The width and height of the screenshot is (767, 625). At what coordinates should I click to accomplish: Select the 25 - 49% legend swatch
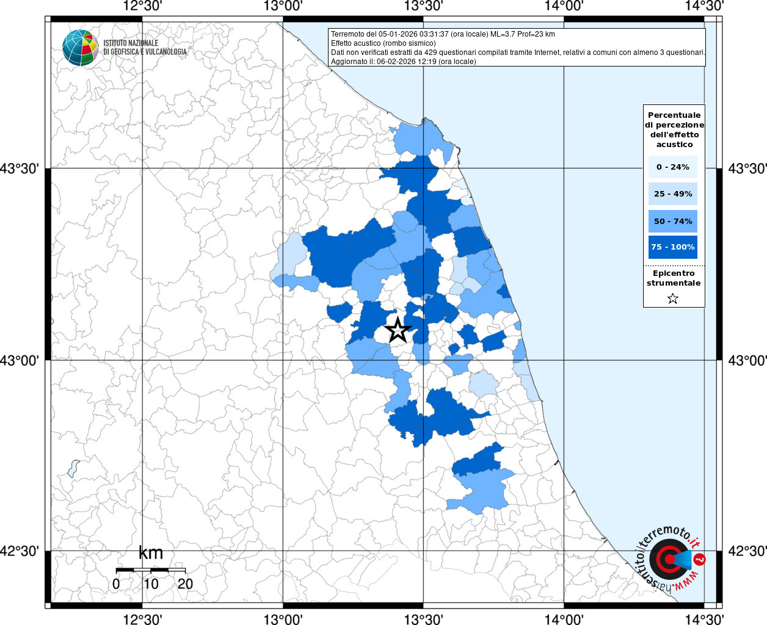tap(673, 194)
